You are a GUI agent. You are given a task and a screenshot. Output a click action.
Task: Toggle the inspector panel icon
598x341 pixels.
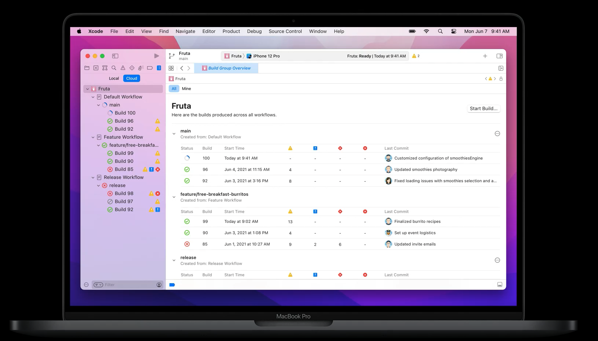pos(499,56)
